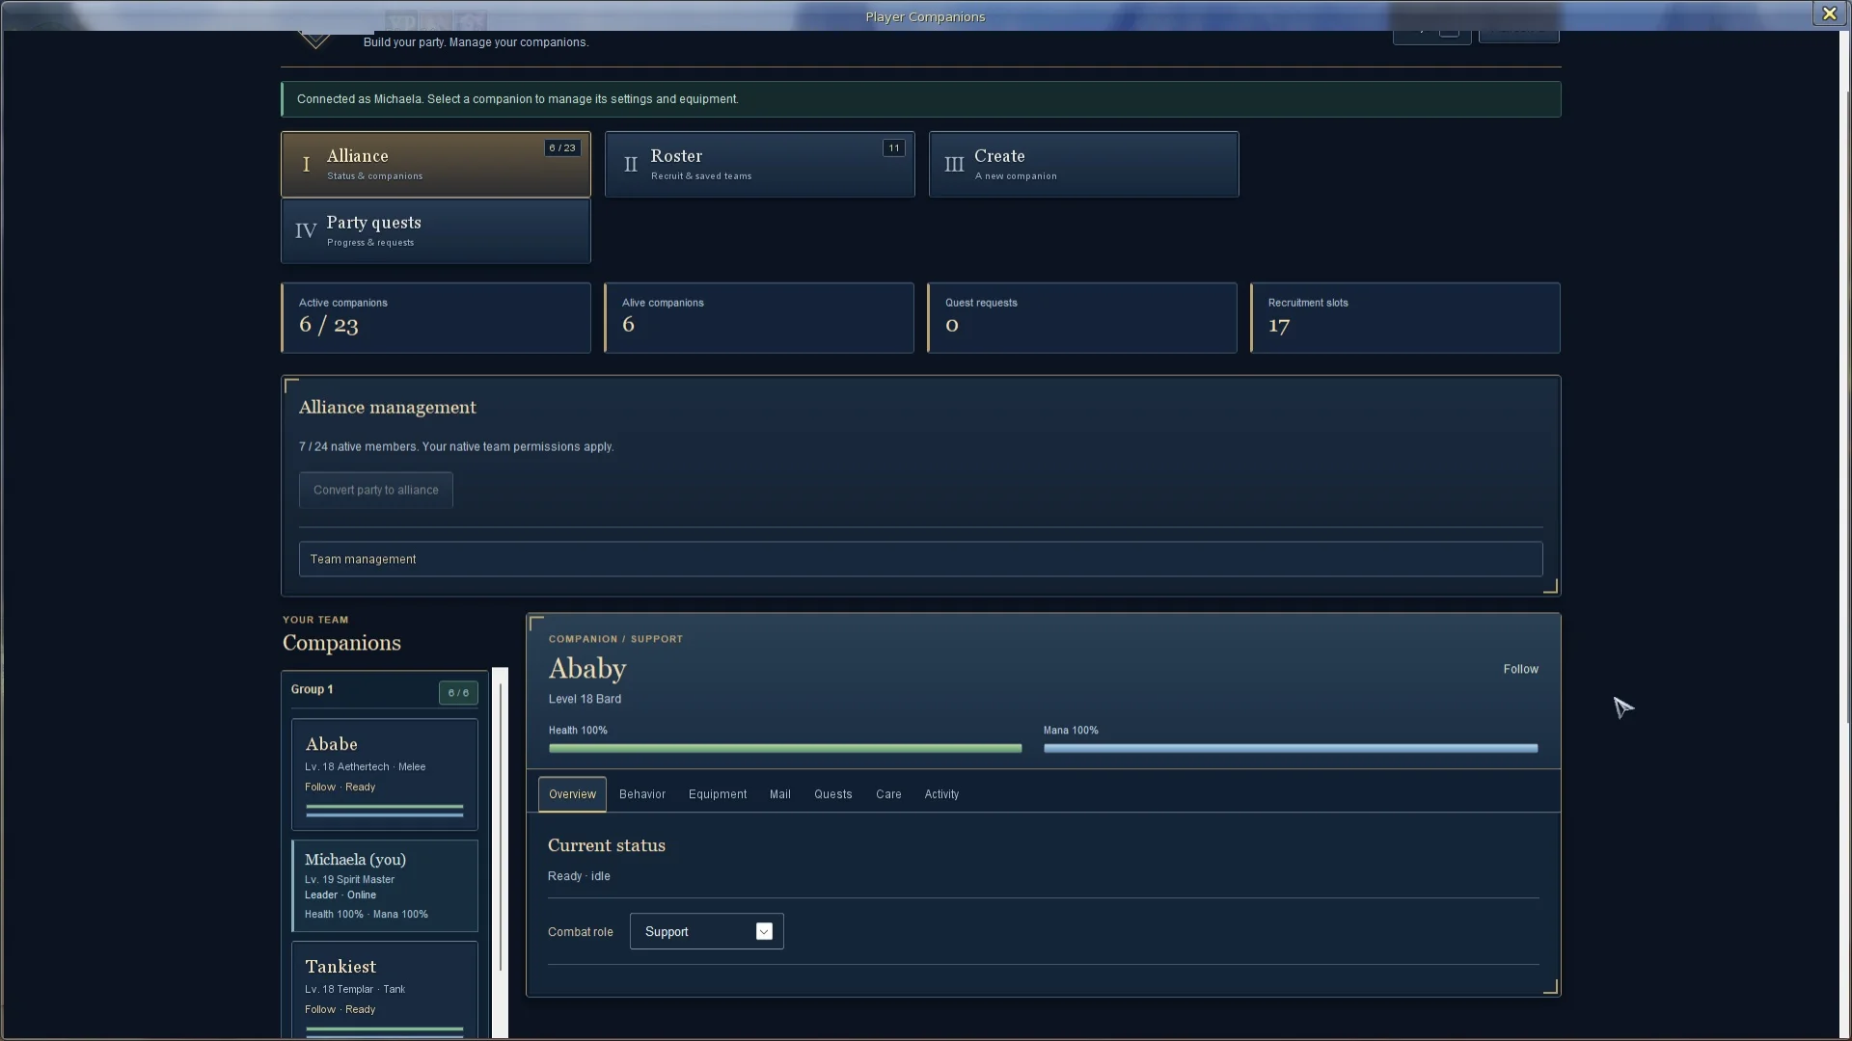Click the Roster count badge 11

(894, 148)
